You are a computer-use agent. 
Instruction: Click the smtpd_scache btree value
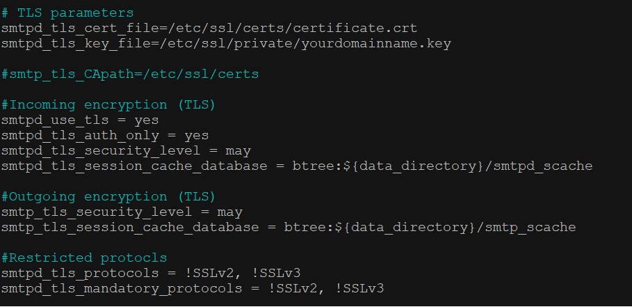coord(442,166)
